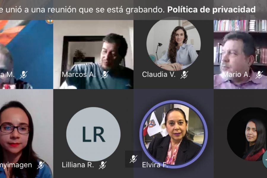This screenshot has height=178, width=267.
Task: Click the muted mic icon next to nyimagen label
Action: (x=41, y=165)
